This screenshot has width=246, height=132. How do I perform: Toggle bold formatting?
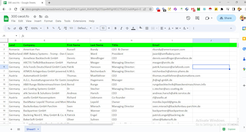tap(115, 28)
